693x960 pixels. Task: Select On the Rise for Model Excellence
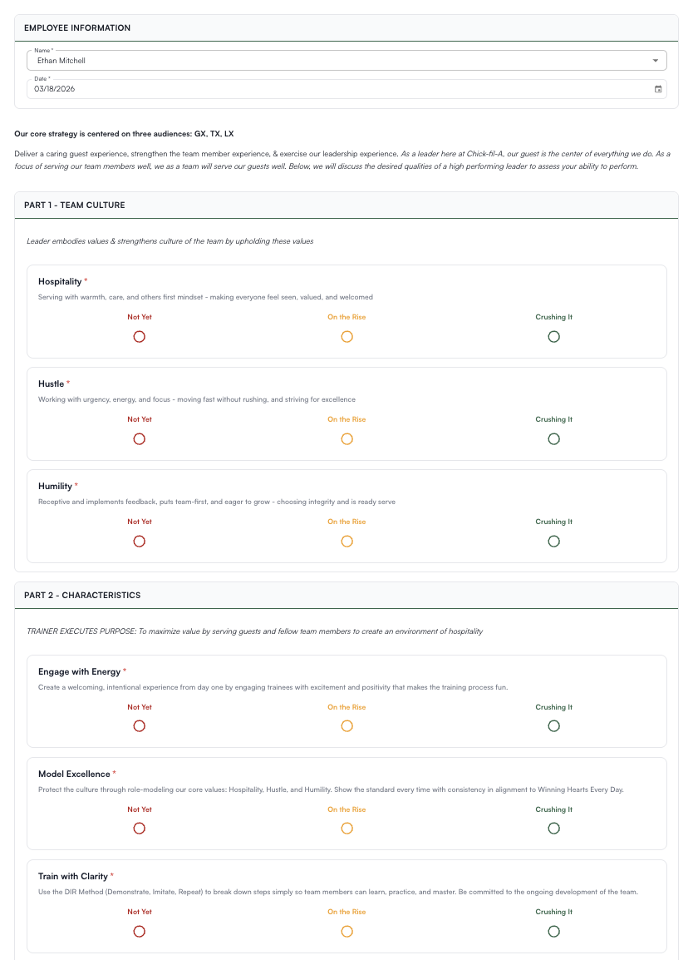[x=346, y=828]
